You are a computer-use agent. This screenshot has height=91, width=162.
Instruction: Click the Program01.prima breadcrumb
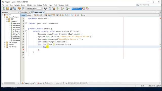tap(29, 83)
